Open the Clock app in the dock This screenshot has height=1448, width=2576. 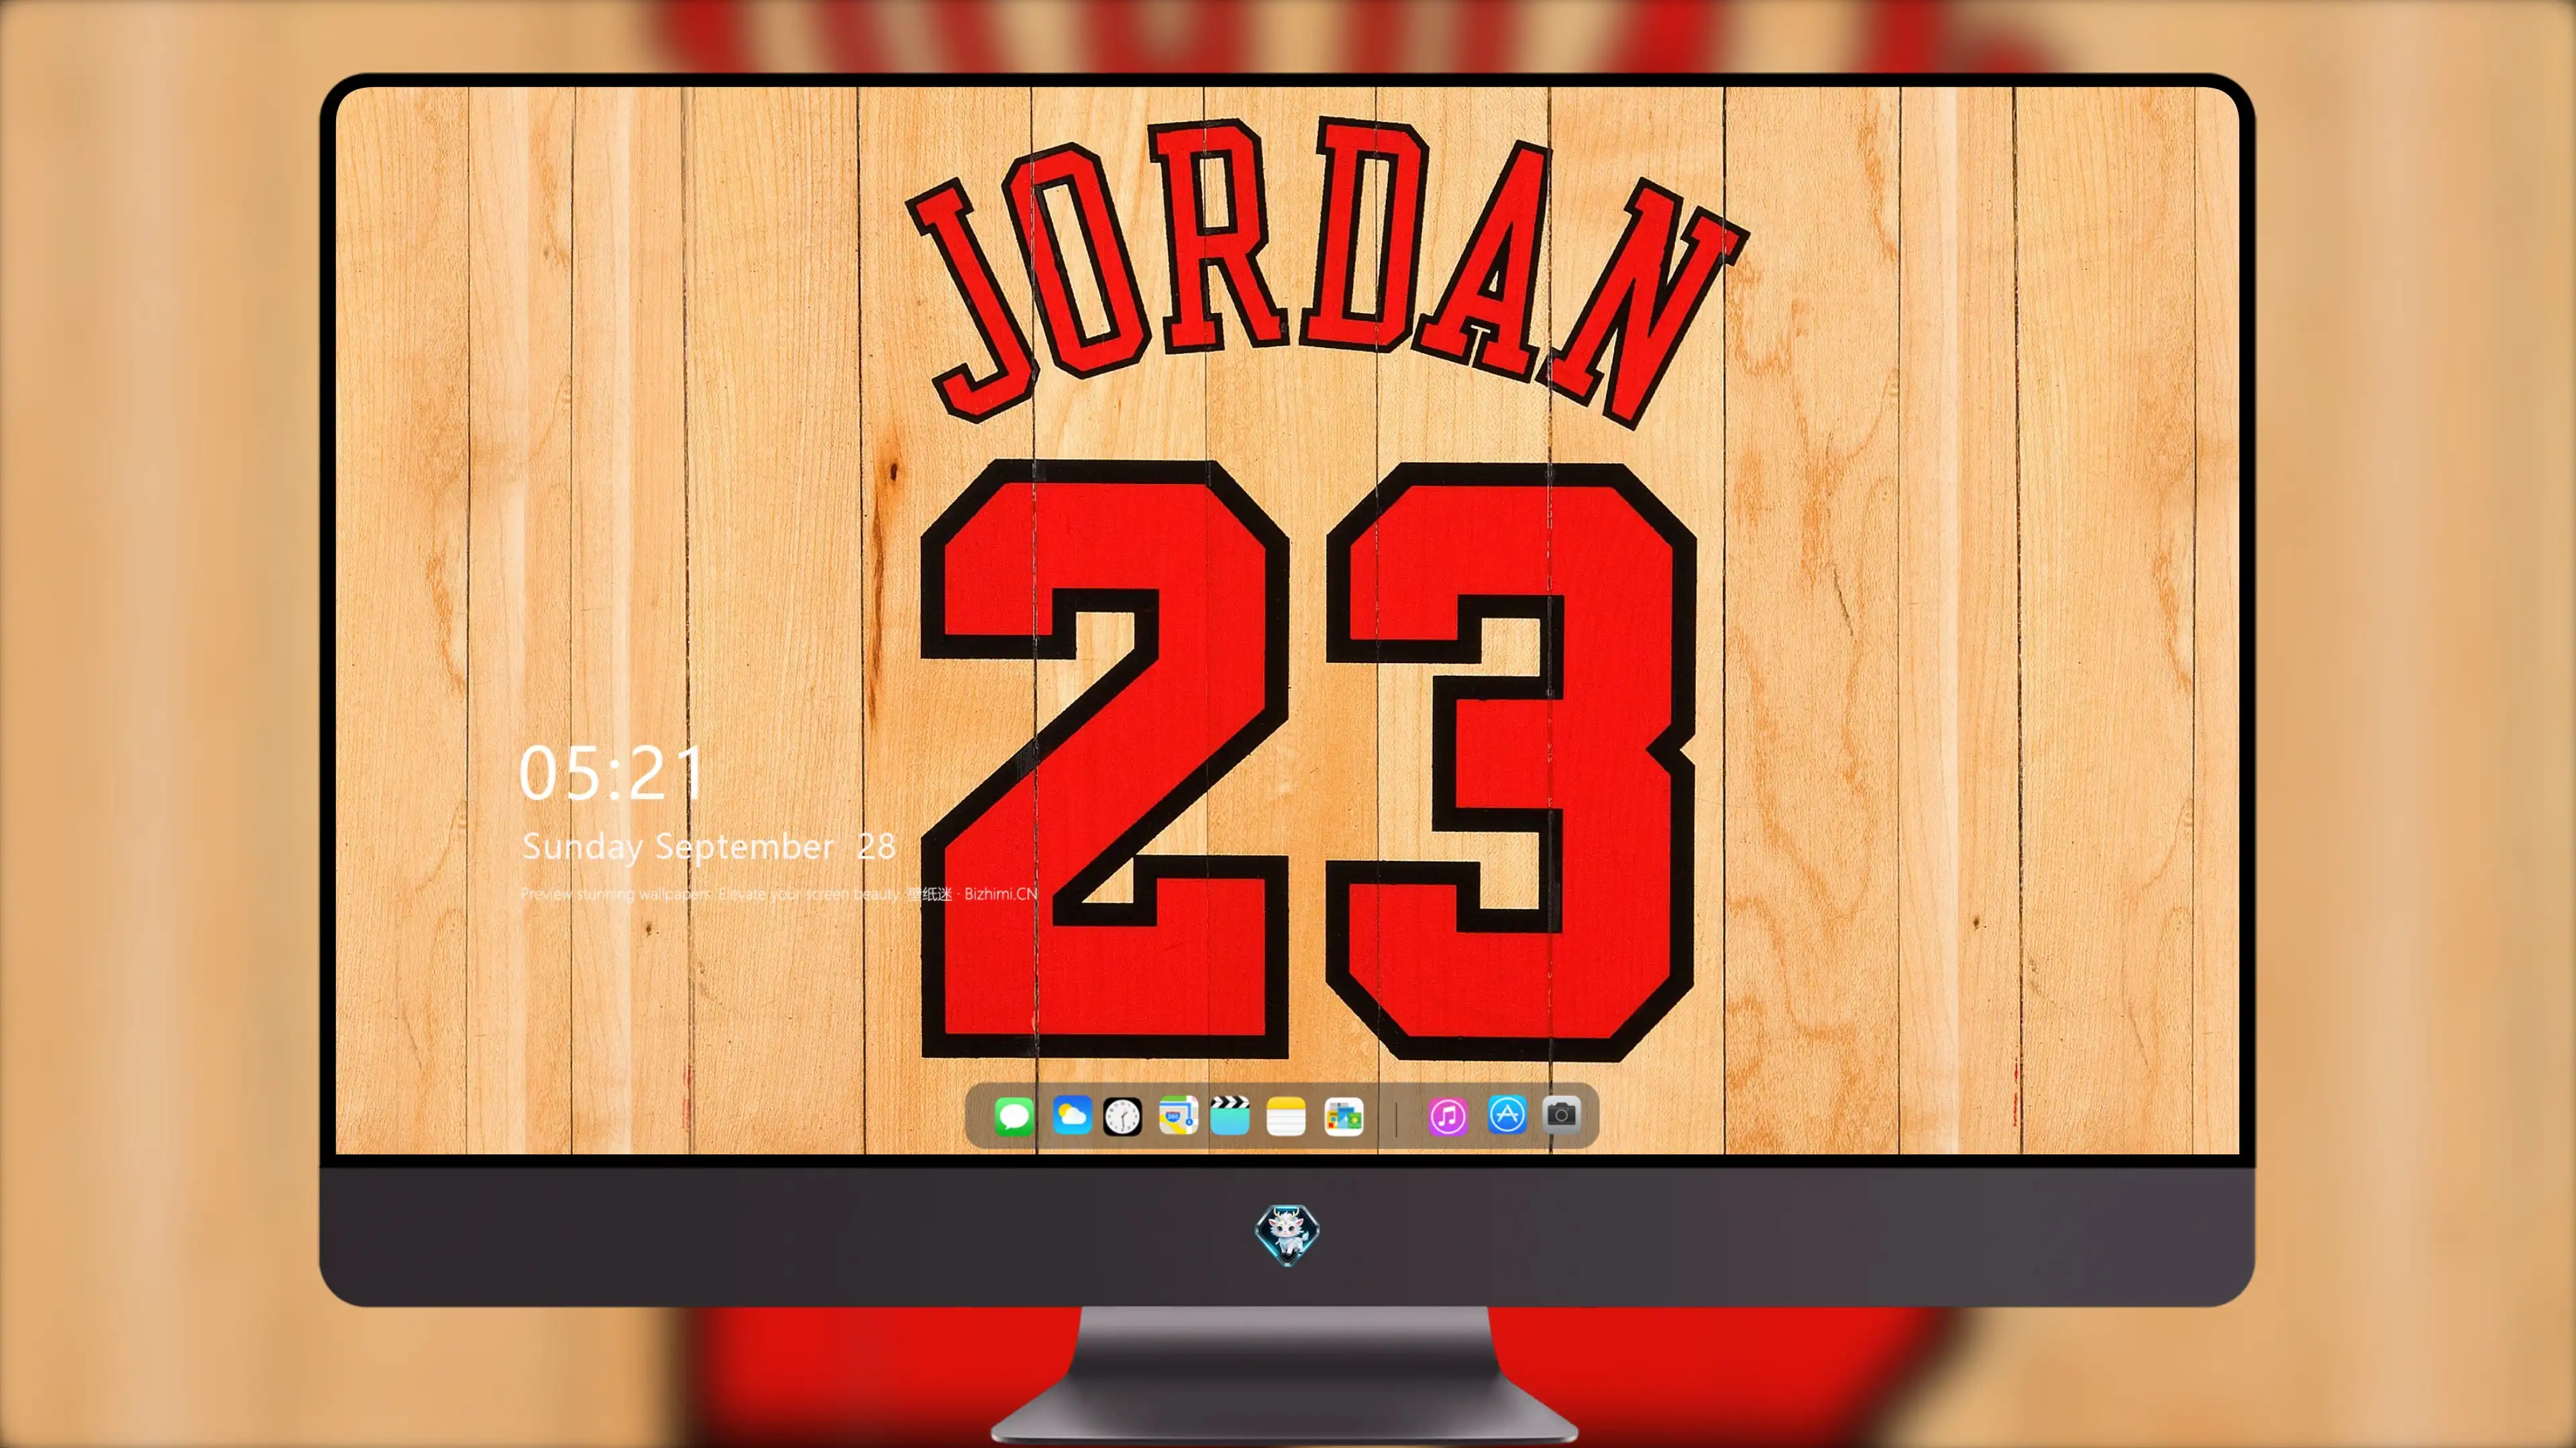tap(1122, 1116)
